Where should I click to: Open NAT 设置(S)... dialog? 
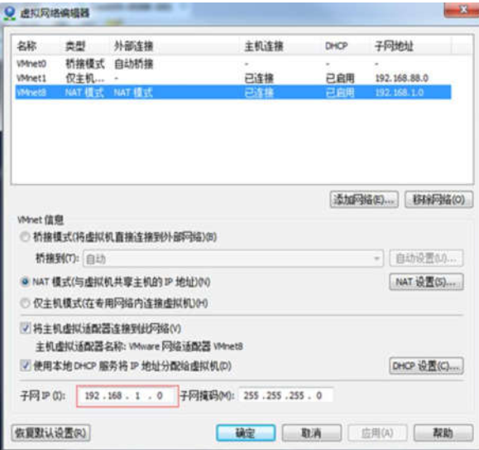click(426, 282)
